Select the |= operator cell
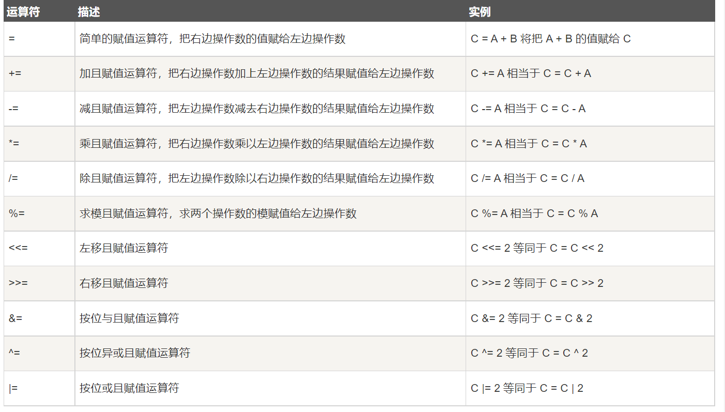This screenshot has width=725, height=412. [x=13, y=388]
